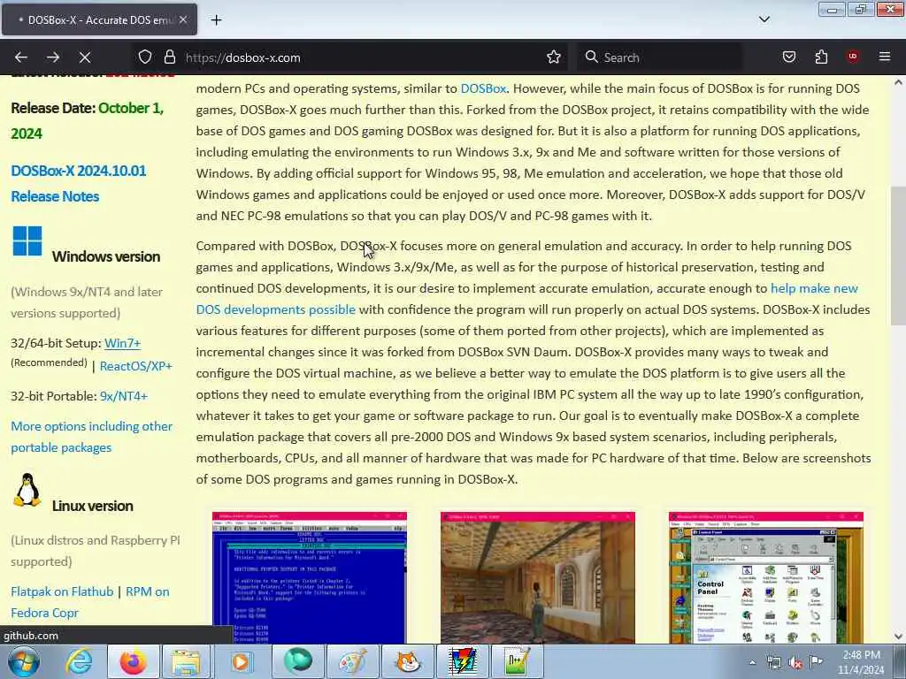Follow the DOSBox link in the intro

pos(483,88)
